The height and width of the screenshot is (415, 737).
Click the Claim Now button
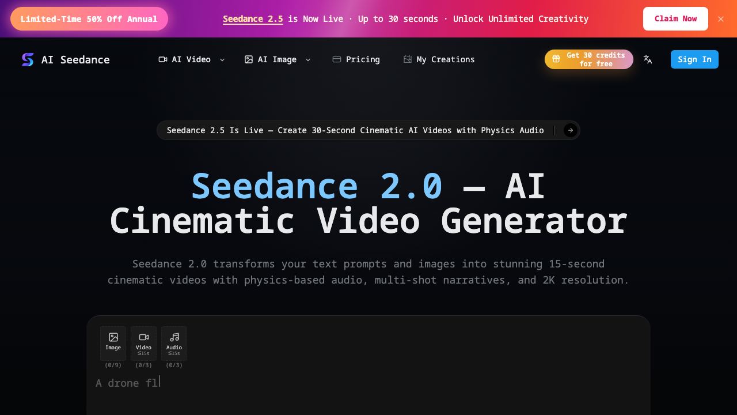coord(675,19)
